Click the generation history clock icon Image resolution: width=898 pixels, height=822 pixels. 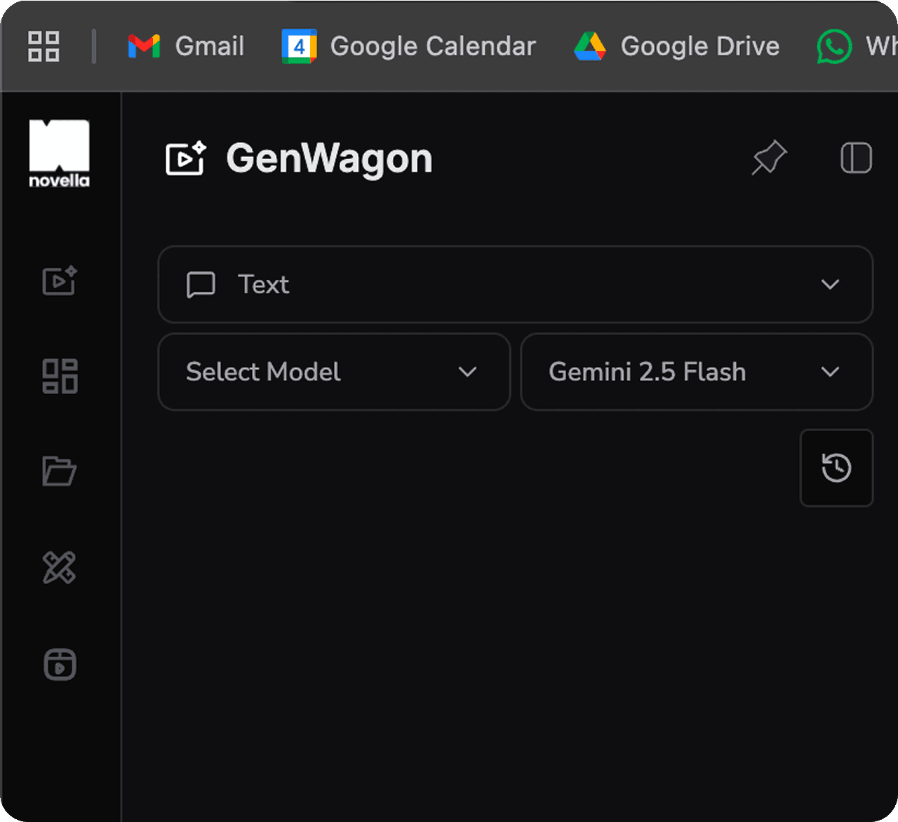point(836,468)
